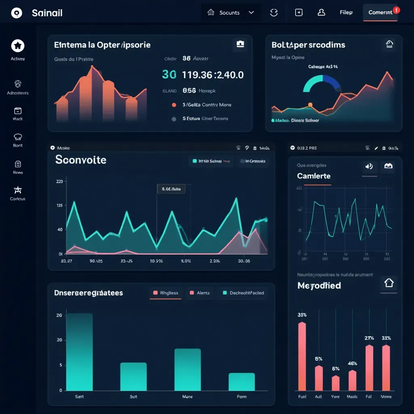Click the Sconvoite chart title

[81, 160]
